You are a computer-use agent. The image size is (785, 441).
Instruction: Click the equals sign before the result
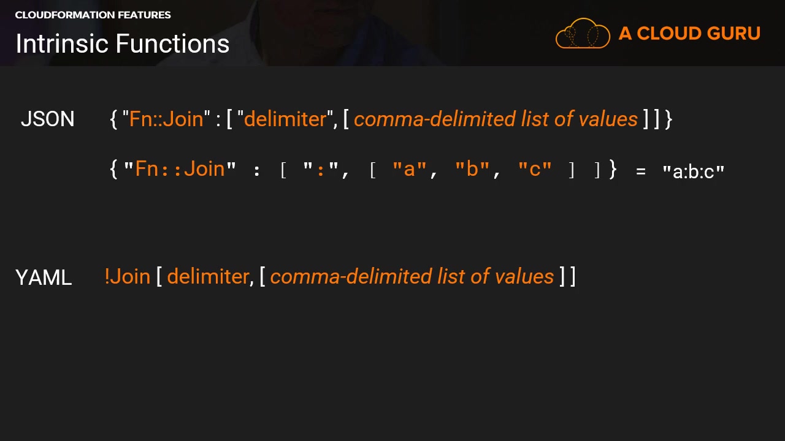pos(641,172)
